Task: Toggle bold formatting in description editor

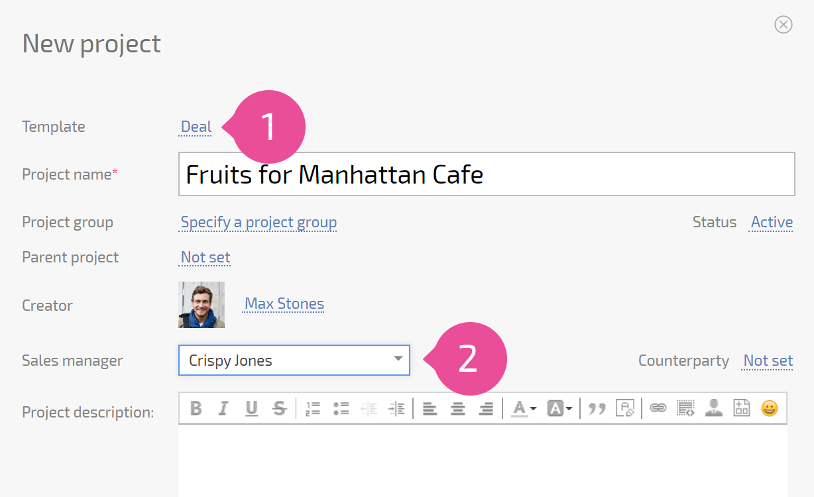Action: tap(196, 408)
